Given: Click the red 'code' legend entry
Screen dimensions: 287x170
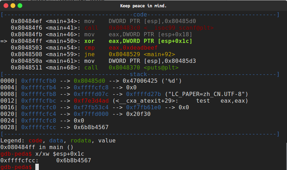Looking at the screenshot, I should (x=35, y=141).
